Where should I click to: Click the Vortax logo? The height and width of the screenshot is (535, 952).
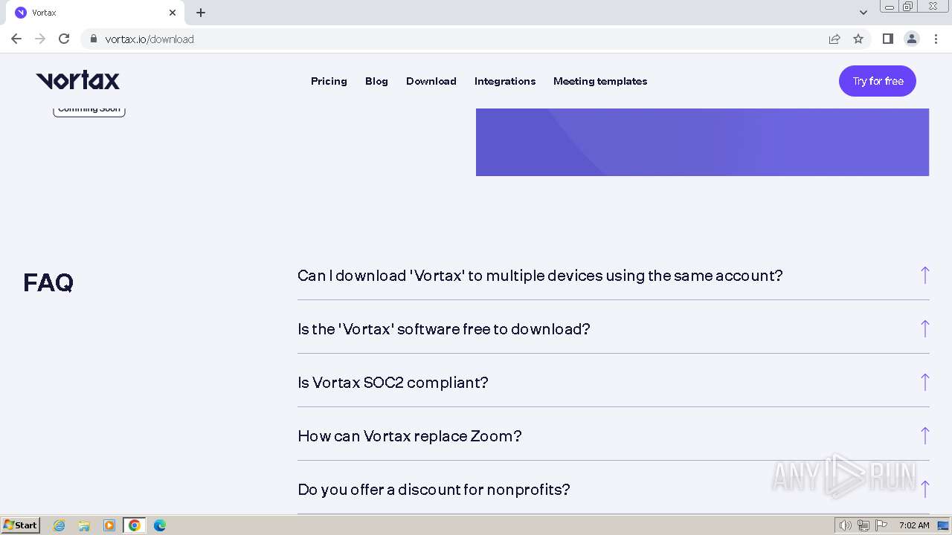coord(77,81)
